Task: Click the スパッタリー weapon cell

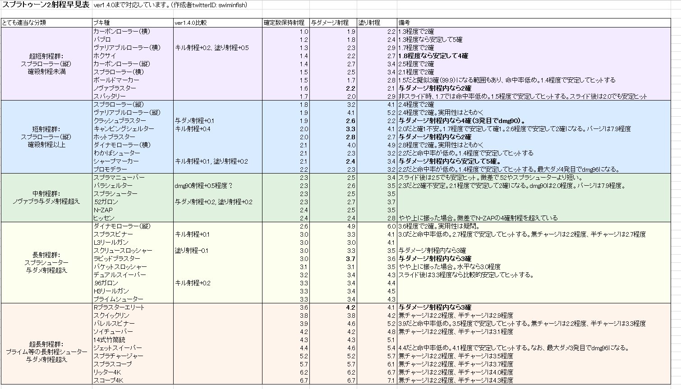Action: [133, 96]
